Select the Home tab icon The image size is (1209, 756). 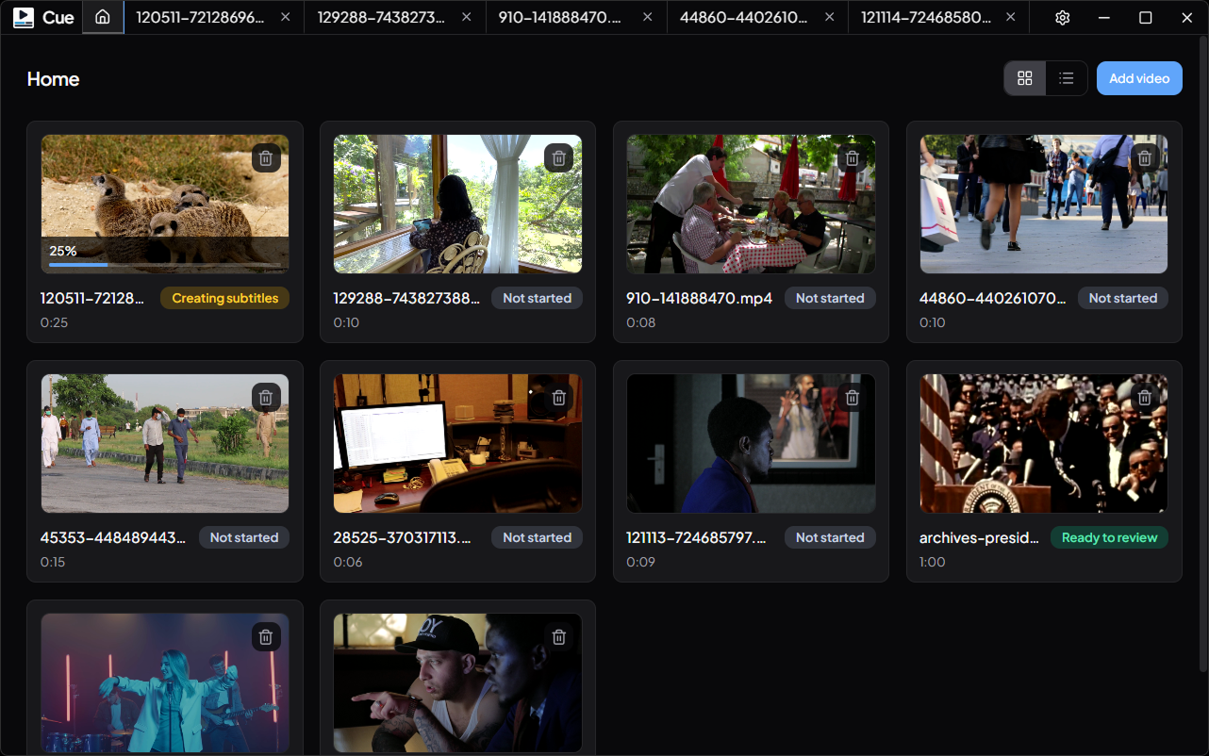pyautogui.click(x=102, y=16)
